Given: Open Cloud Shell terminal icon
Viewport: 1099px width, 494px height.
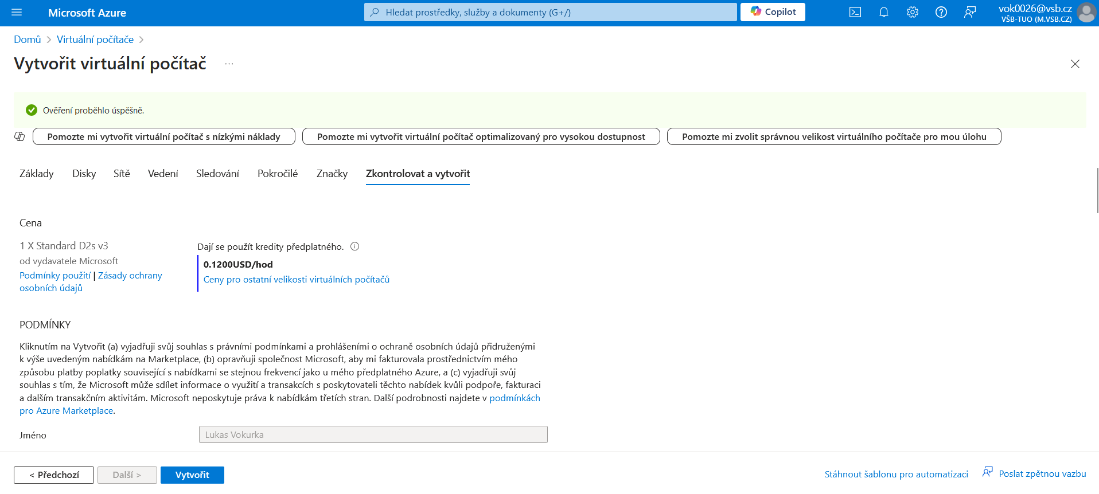Looking at the screenshot, I should click(x=855, y=12).
